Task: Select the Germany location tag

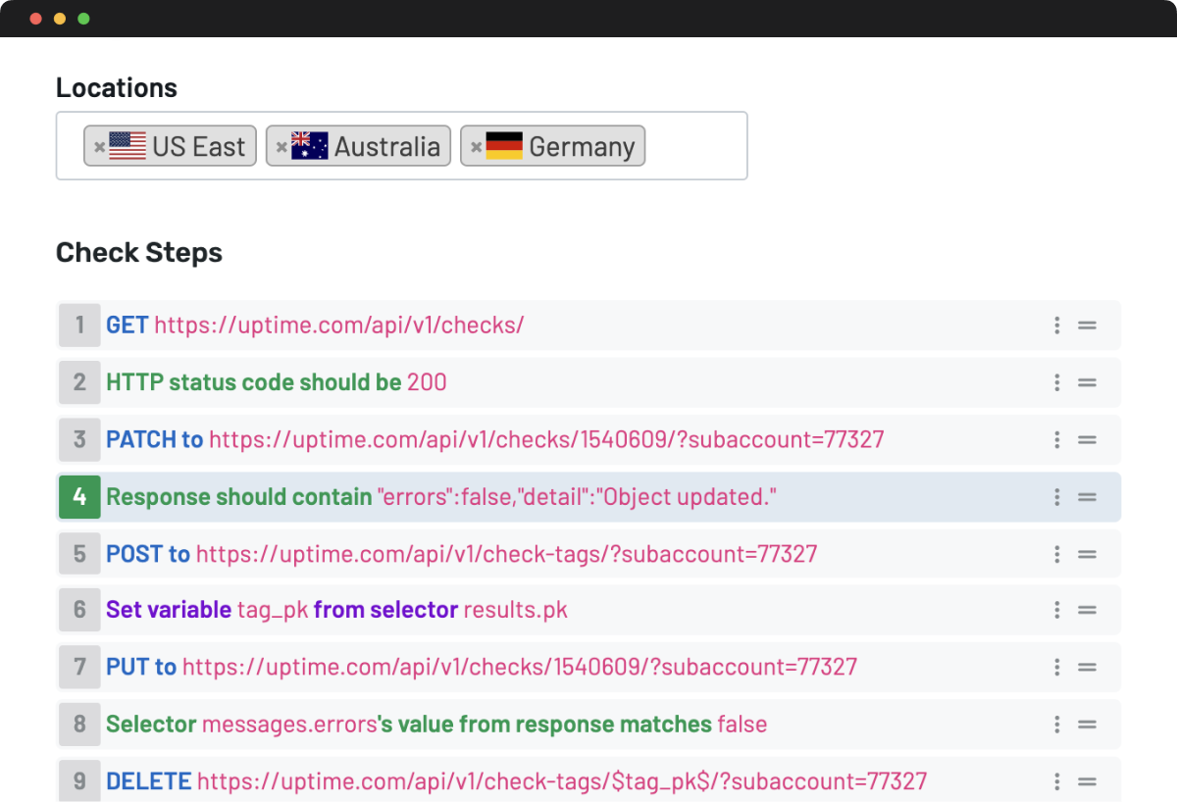Action: (x=553, y=146)
